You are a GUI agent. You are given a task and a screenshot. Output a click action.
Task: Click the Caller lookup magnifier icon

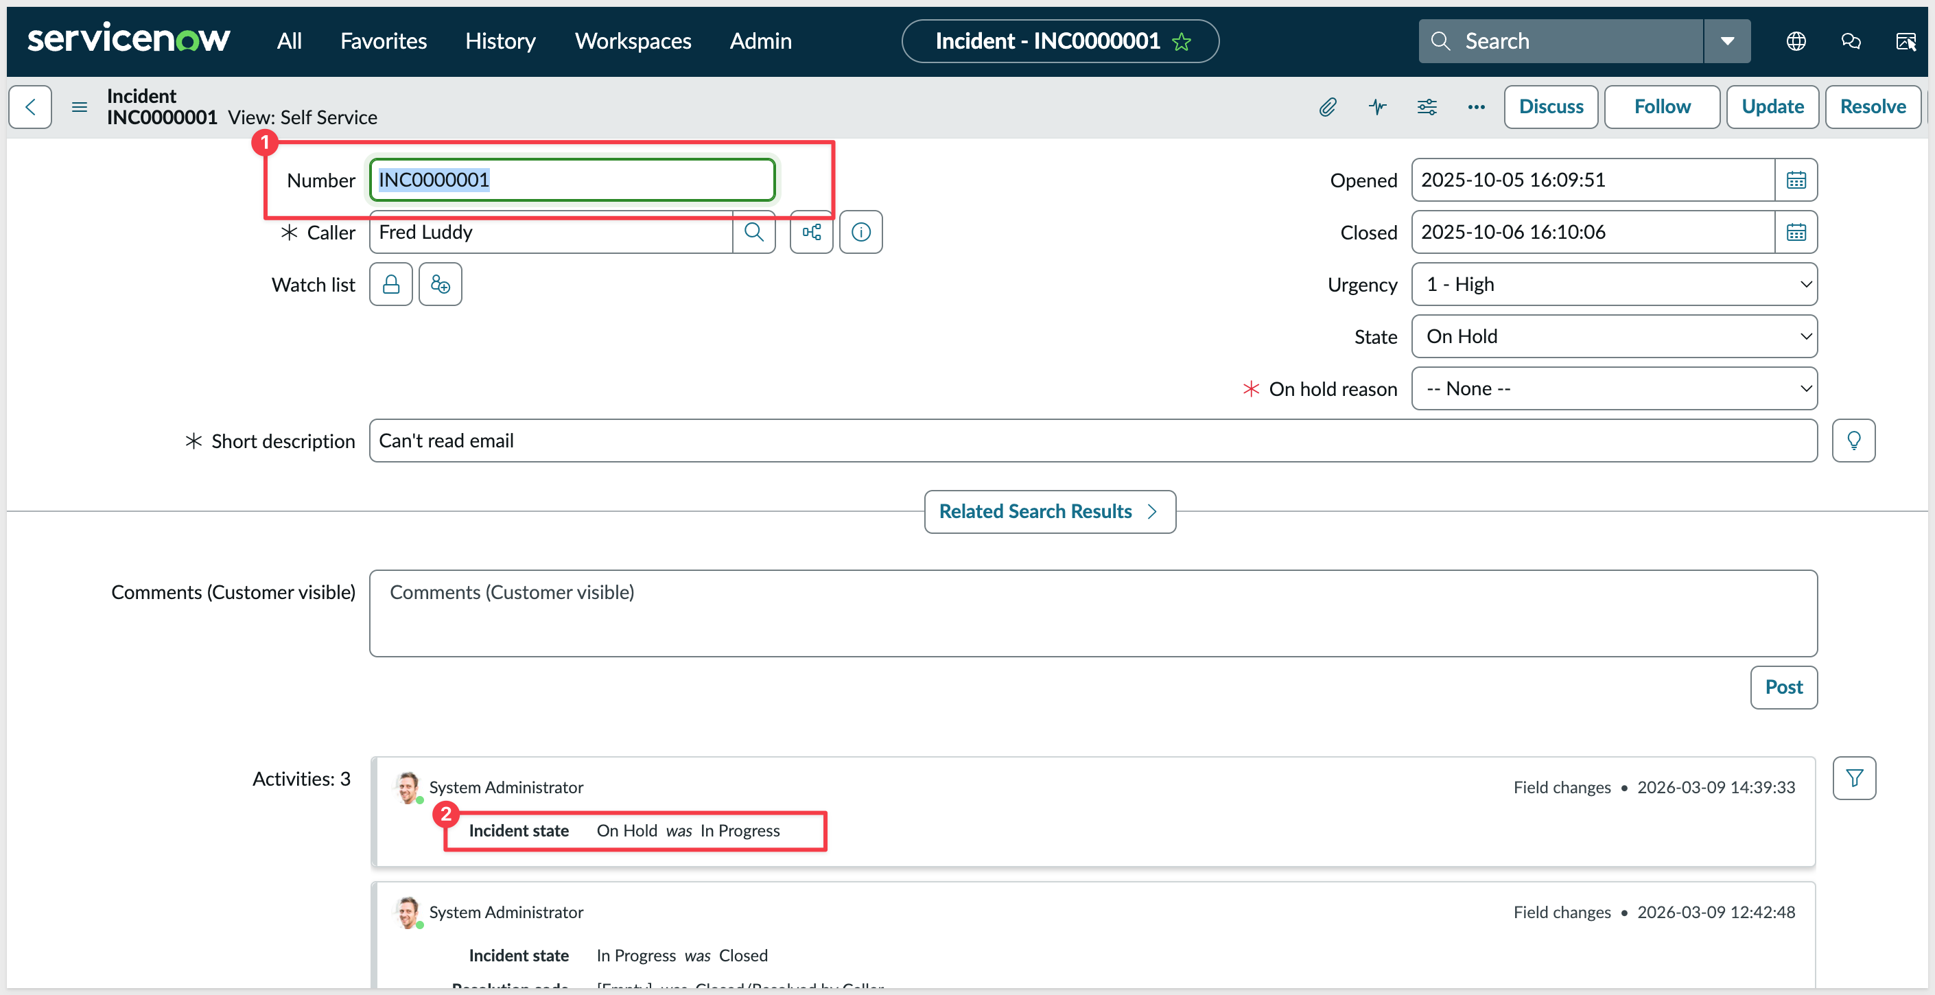tap(753, 232)
